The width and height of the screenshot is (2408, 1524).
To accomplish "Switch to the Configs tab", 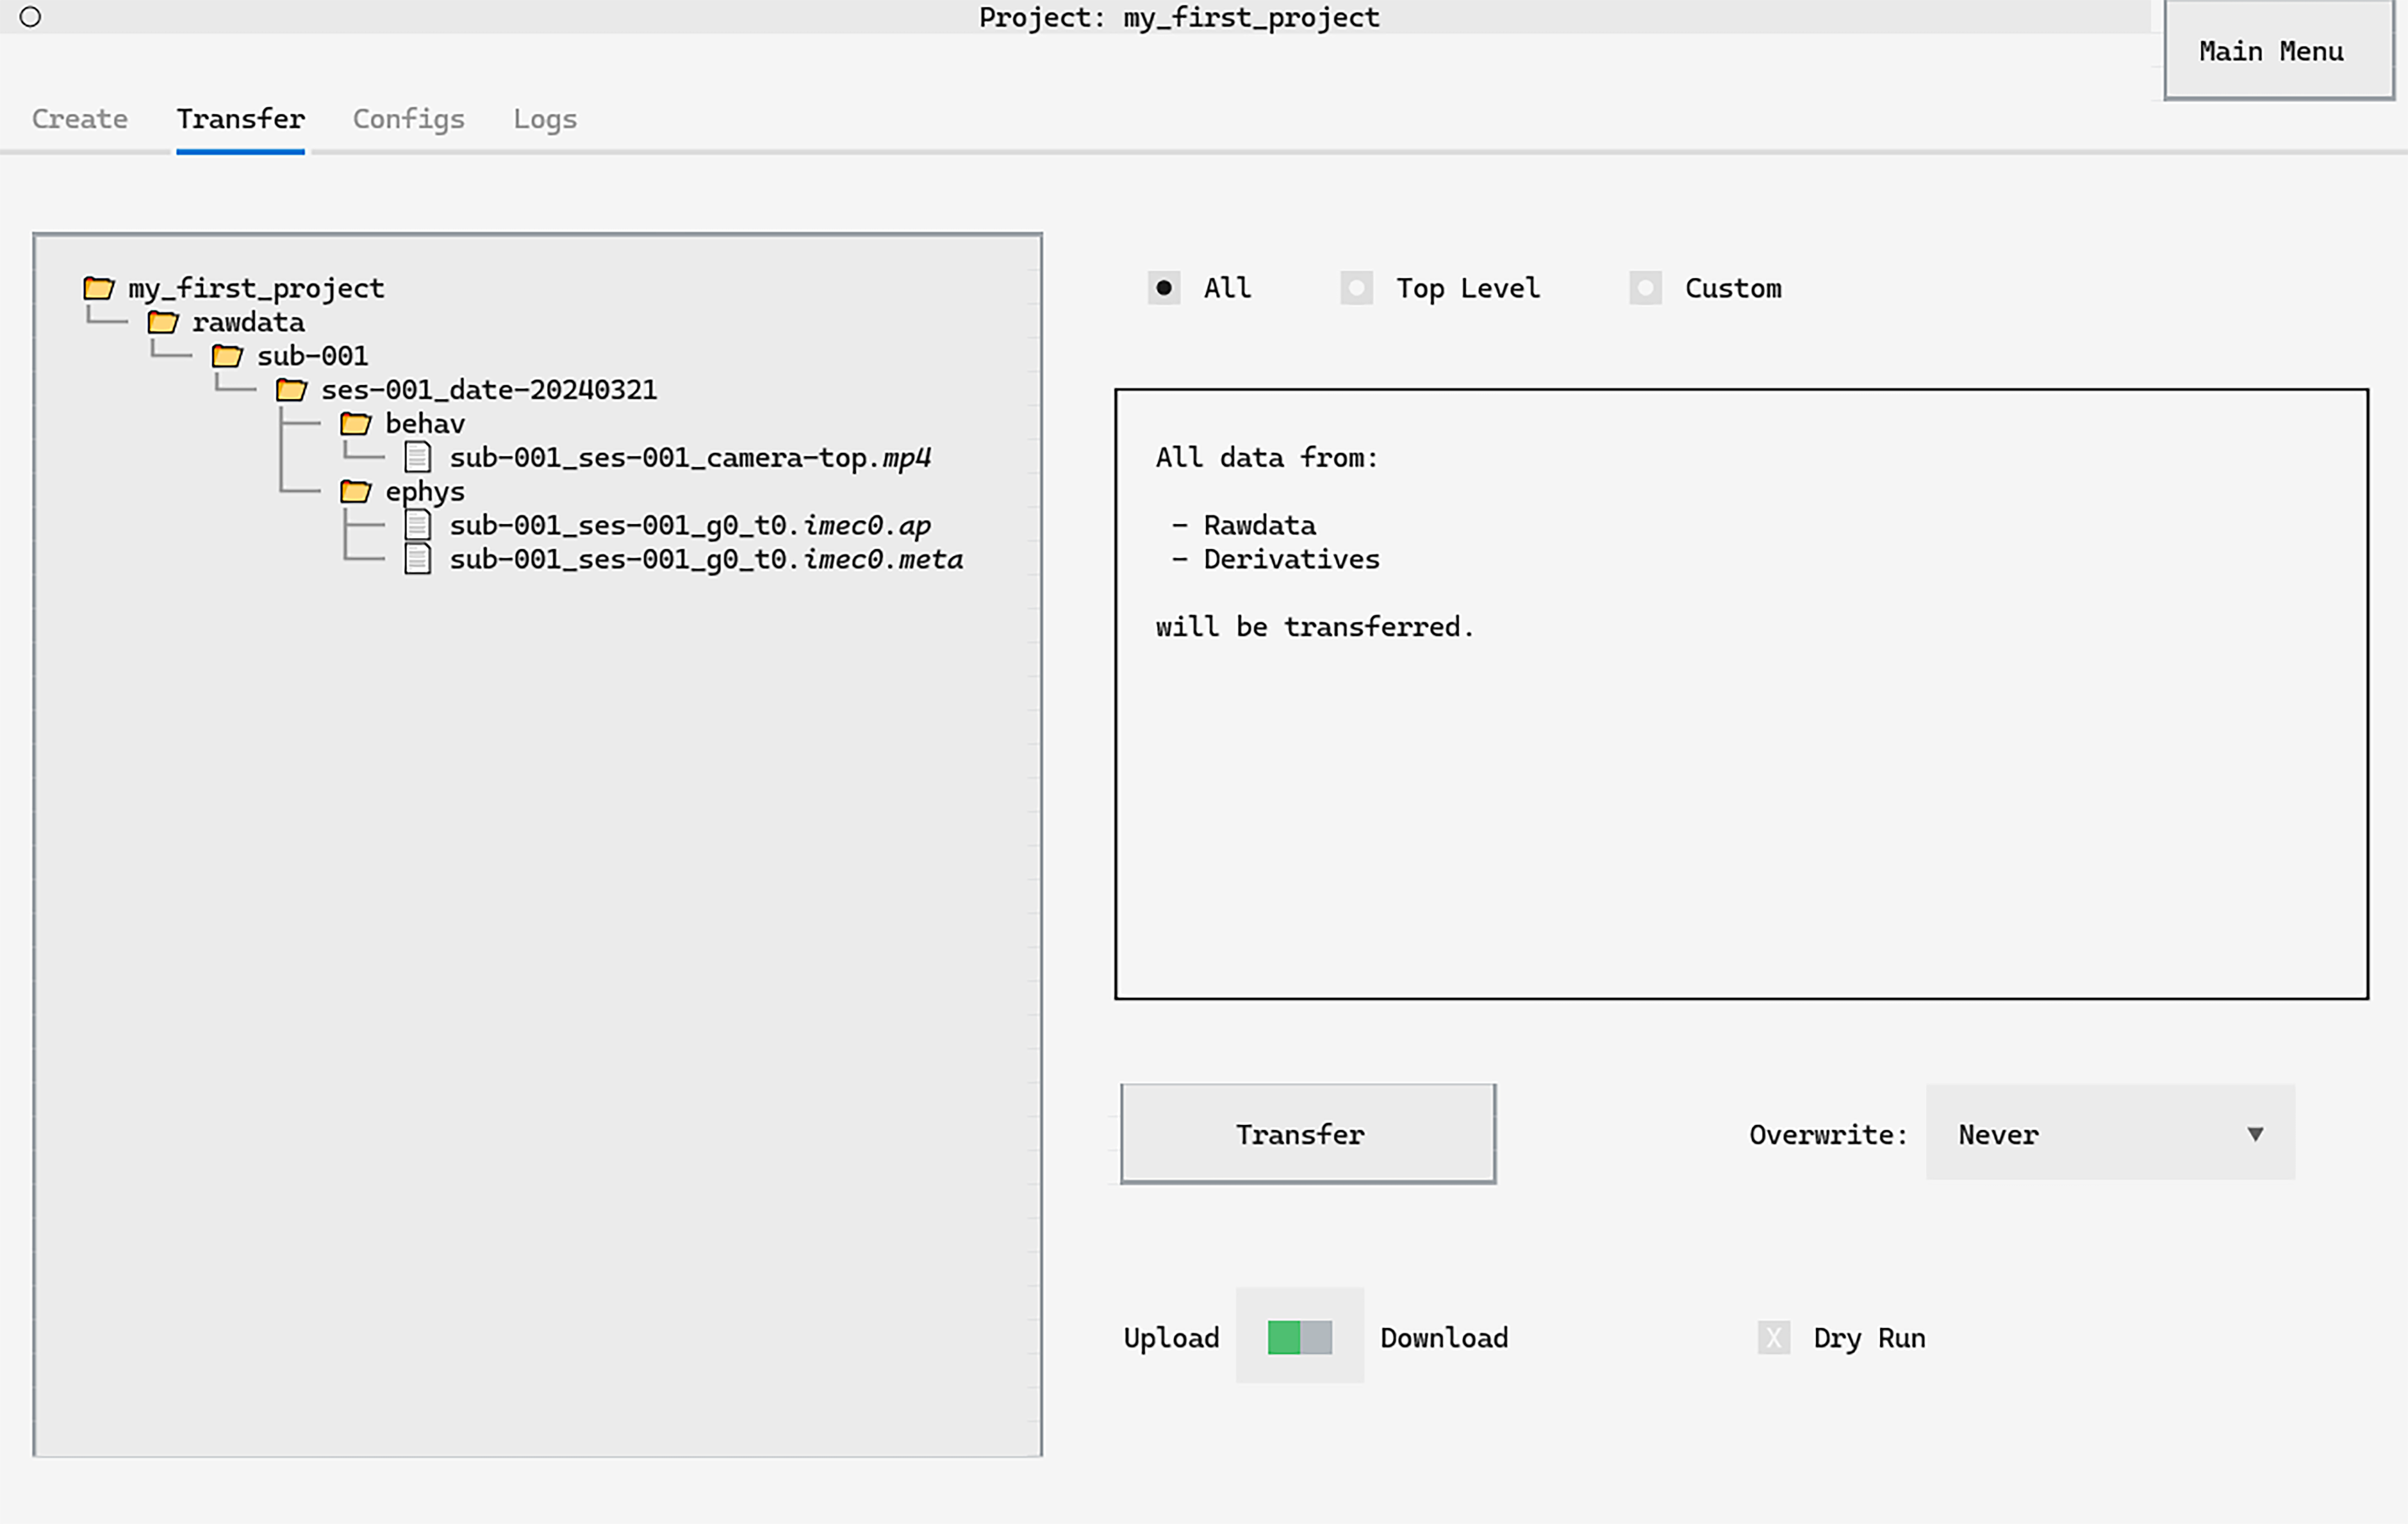I will [x=408, y=119].
